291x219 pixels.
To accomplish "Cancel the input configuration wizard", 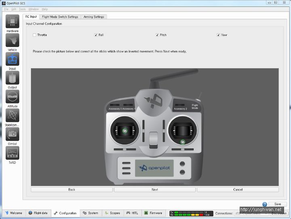I will (x=238, y=190).
